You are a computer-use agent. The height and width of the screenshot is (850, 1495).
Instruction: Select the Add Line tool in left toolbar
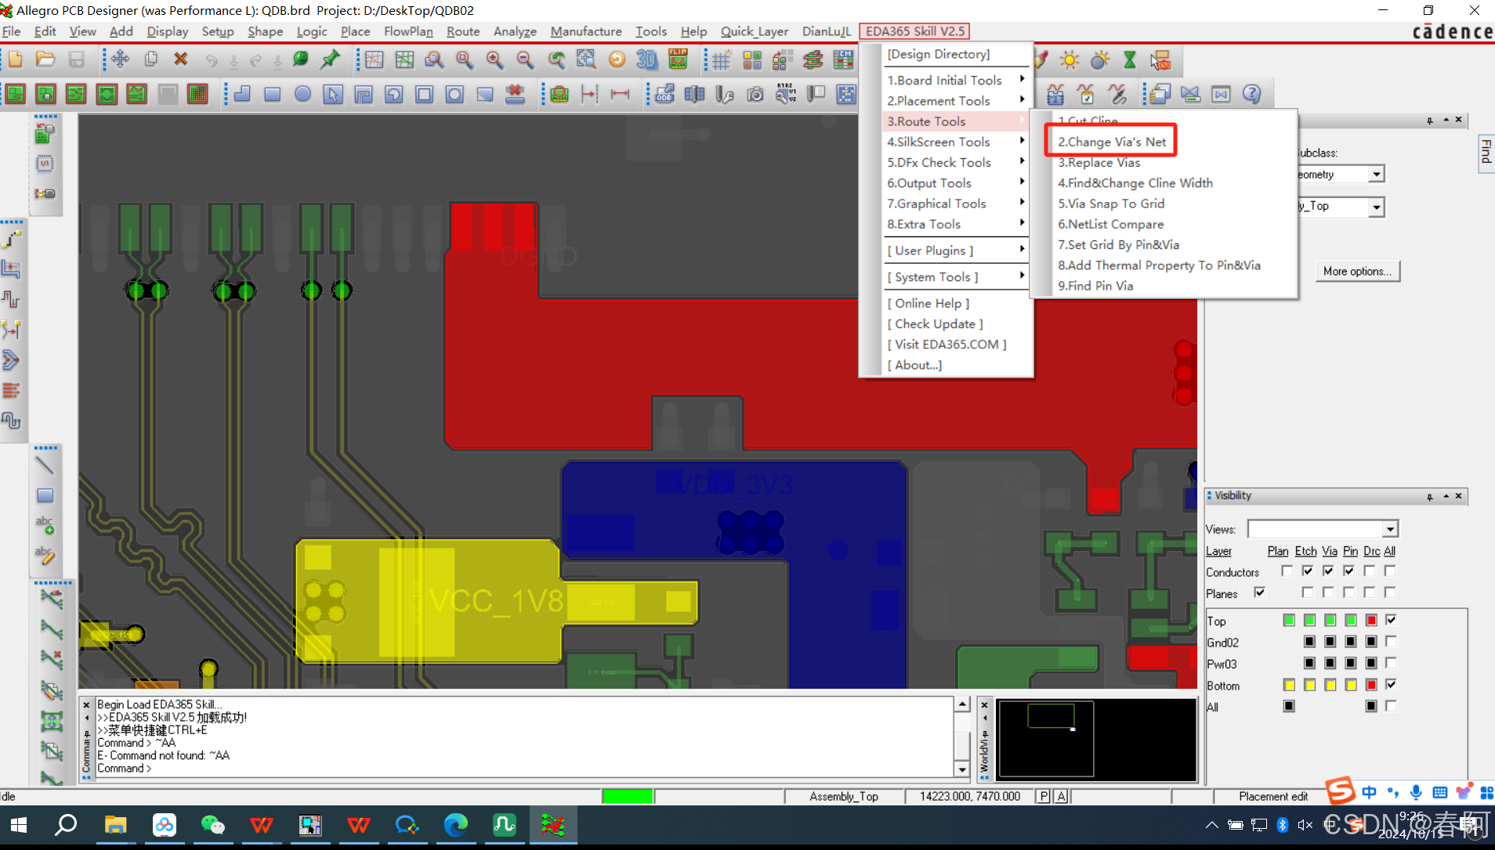tap(45, 465)
